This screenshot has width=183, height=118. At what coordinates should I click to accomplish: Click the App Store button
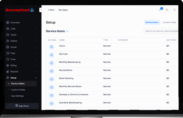[22, 106]
